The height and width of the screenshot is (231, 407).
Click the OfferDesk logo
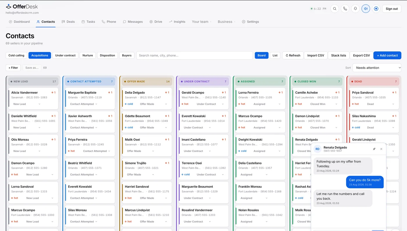(x=22, y=6)
